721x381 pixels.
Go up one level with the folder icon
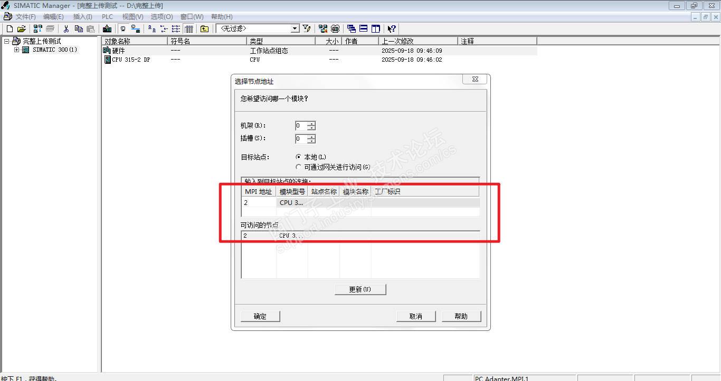point(204,29)
